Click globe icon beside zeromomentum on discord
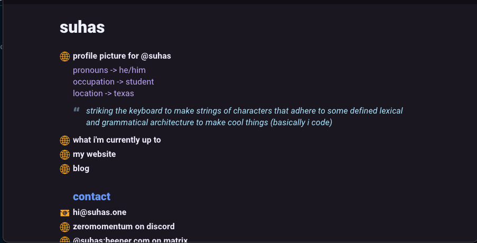Image resolution: width=477 pixels, height=243 pixels. [65, 227]
